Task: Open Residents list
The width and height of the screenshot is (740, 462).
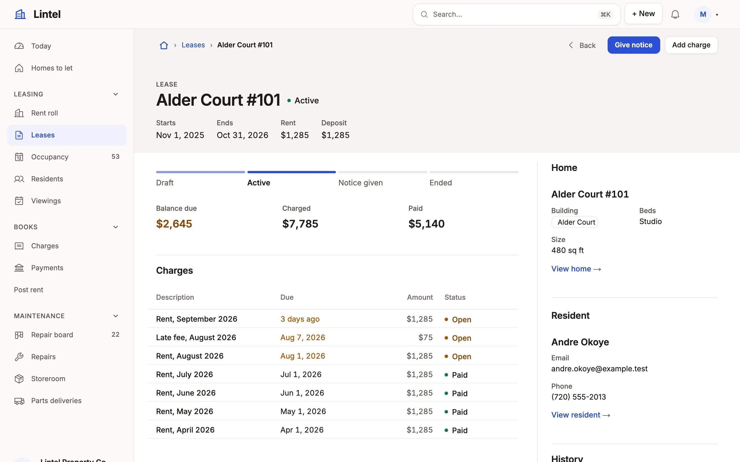Action: [67, 179]
